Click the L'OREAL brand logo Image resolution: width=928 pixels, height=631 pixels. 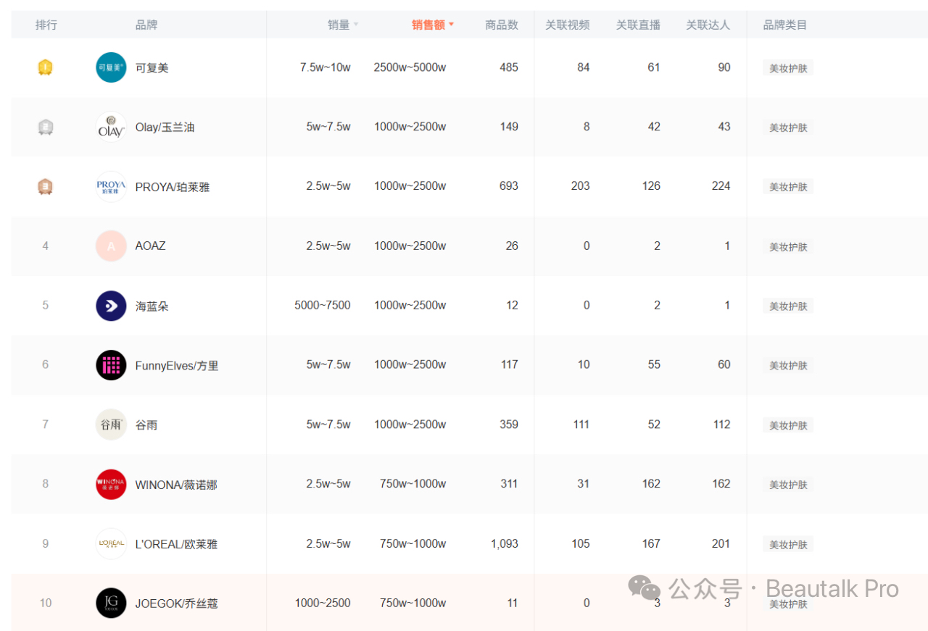pos(111,543)
